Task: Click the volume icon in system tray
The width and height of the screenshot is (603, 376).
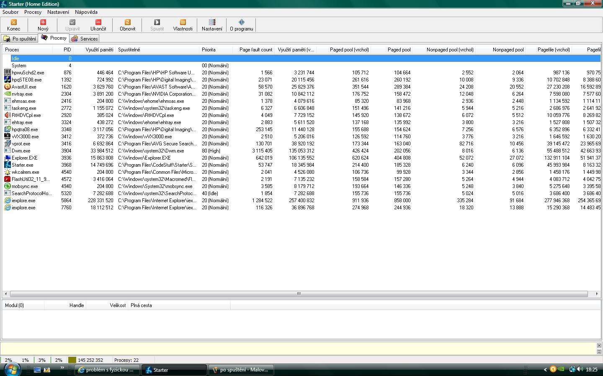Action: (x=580, y=369)
